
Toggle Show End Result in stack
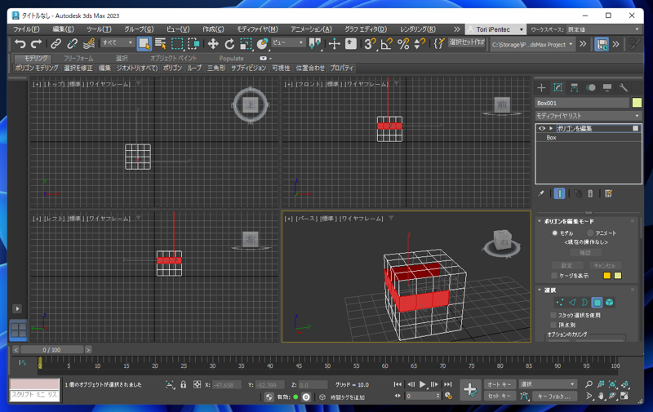(x=559, y=193)
